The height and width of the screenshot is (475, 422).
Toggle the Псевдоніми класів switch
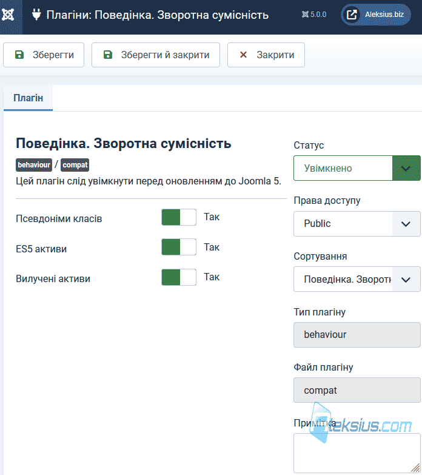(x=179, y=217)
